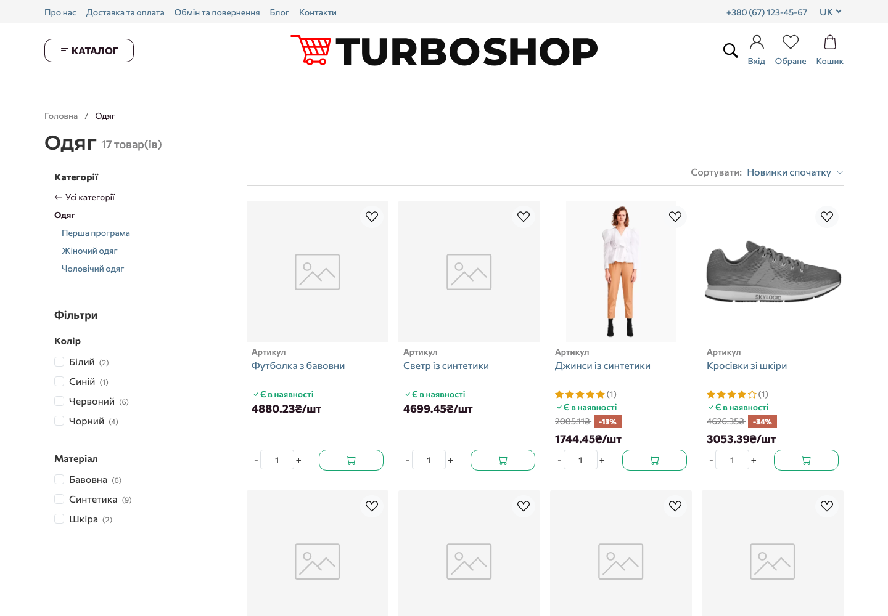
Task: Favorite the second product in second row
Action: [x=524, y=506]
